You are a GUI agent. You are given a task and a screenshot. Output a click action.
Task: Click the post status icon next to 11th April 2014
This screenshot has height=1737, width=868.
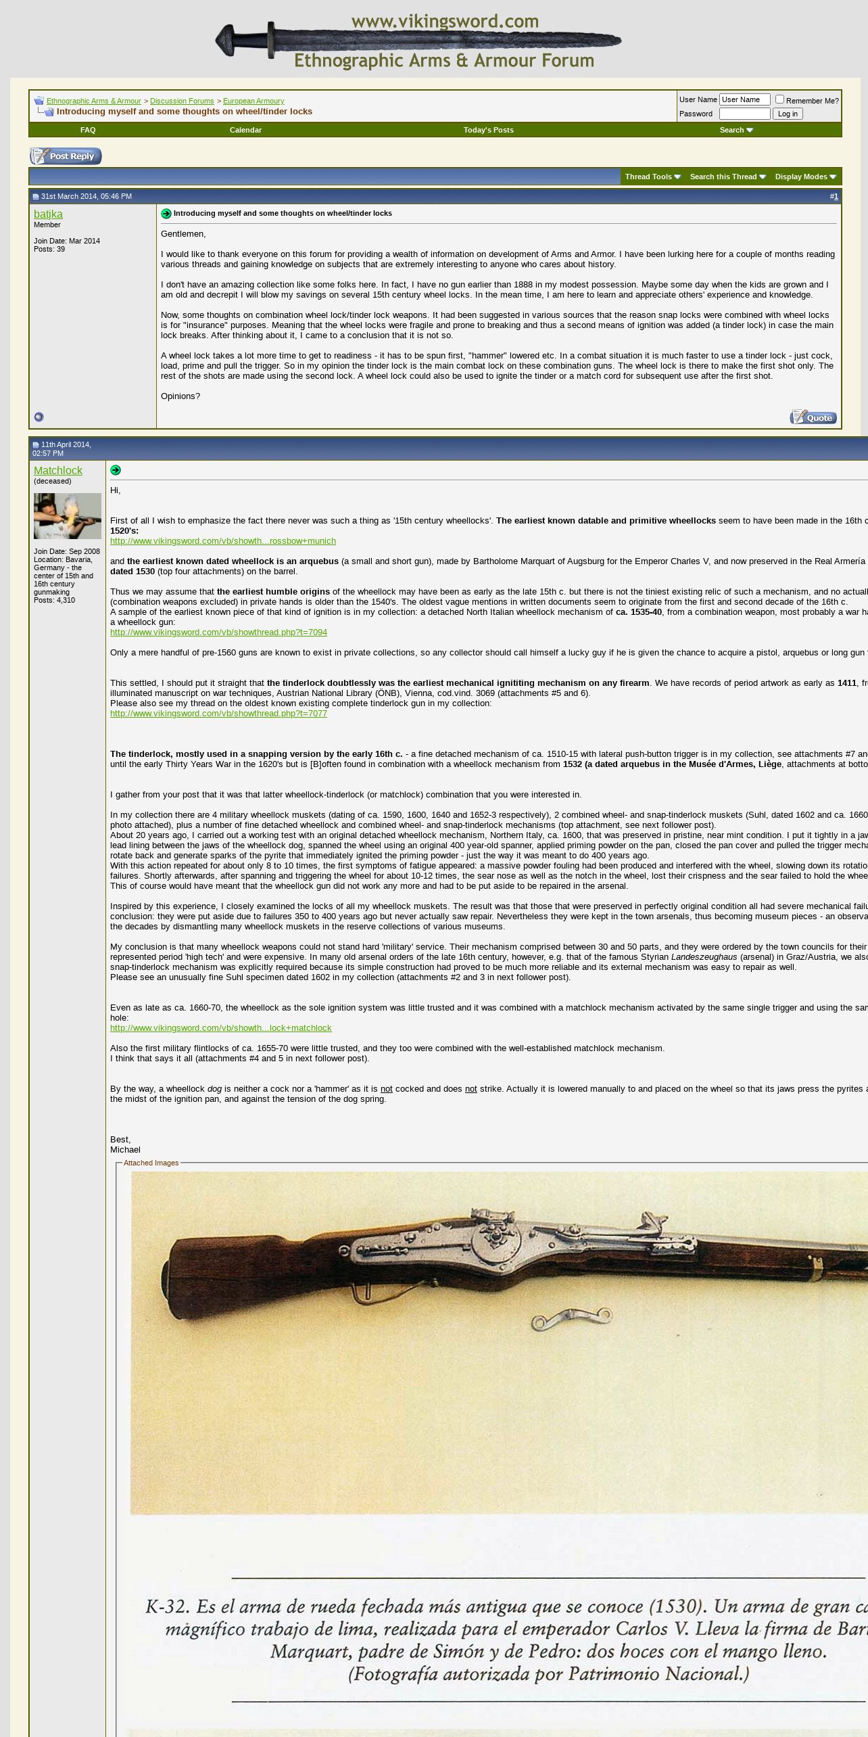(36, 445)
